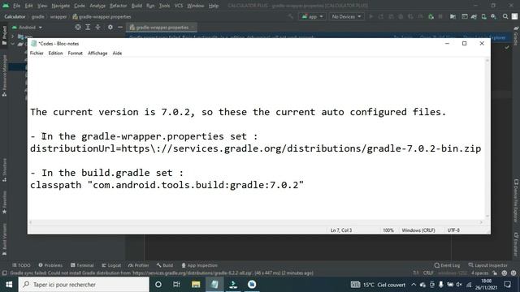Show hidden system tray icons chevron
Image resolution: width=520 pixels, height=292 pixels.
[414, 285]
